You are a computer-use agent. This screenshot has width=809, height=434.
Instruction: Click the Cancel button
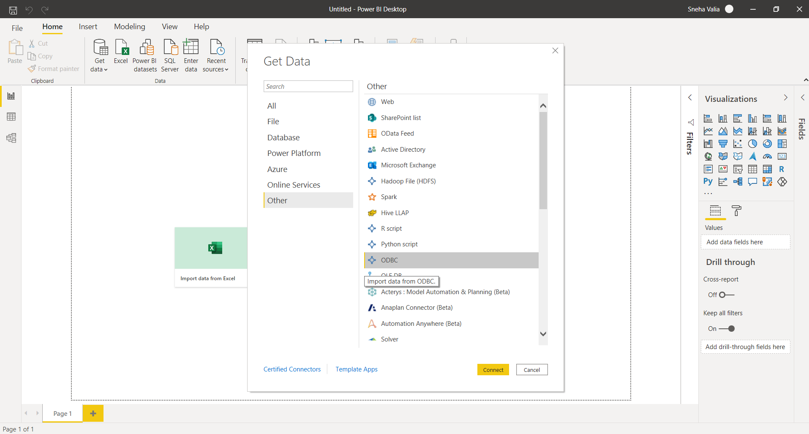[532, 370]
